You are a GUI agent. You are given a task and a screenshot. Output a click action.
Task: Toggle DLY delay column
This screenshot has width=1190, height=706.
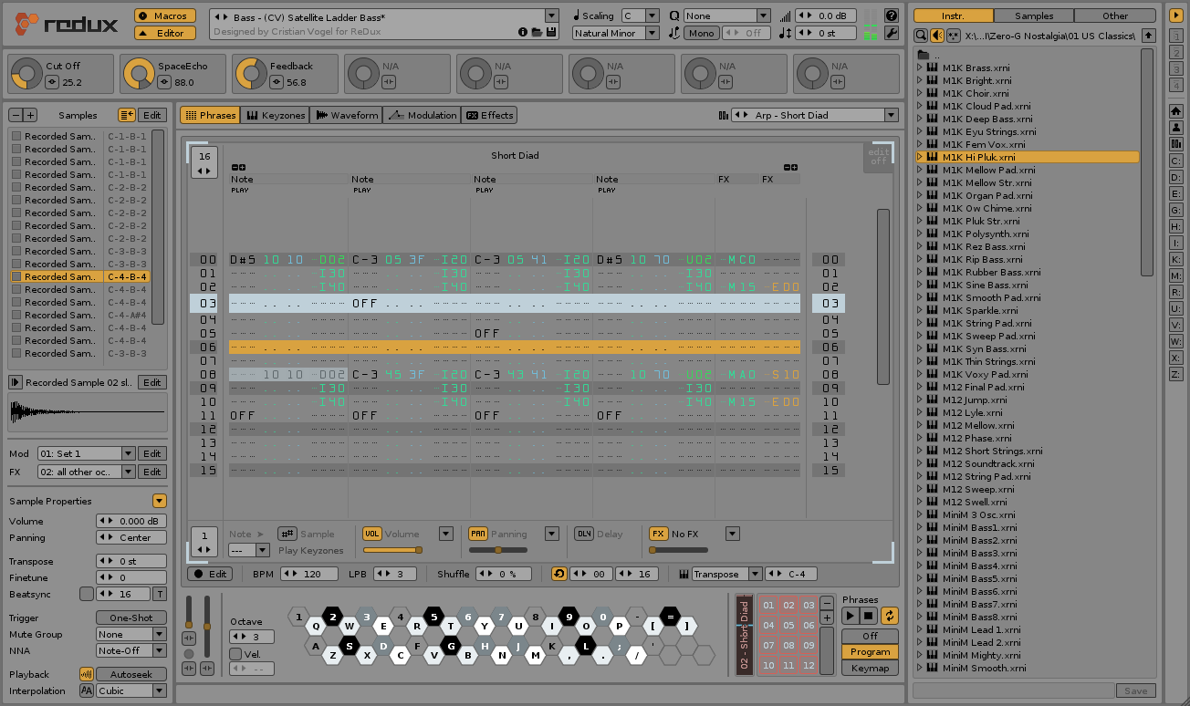584,534
